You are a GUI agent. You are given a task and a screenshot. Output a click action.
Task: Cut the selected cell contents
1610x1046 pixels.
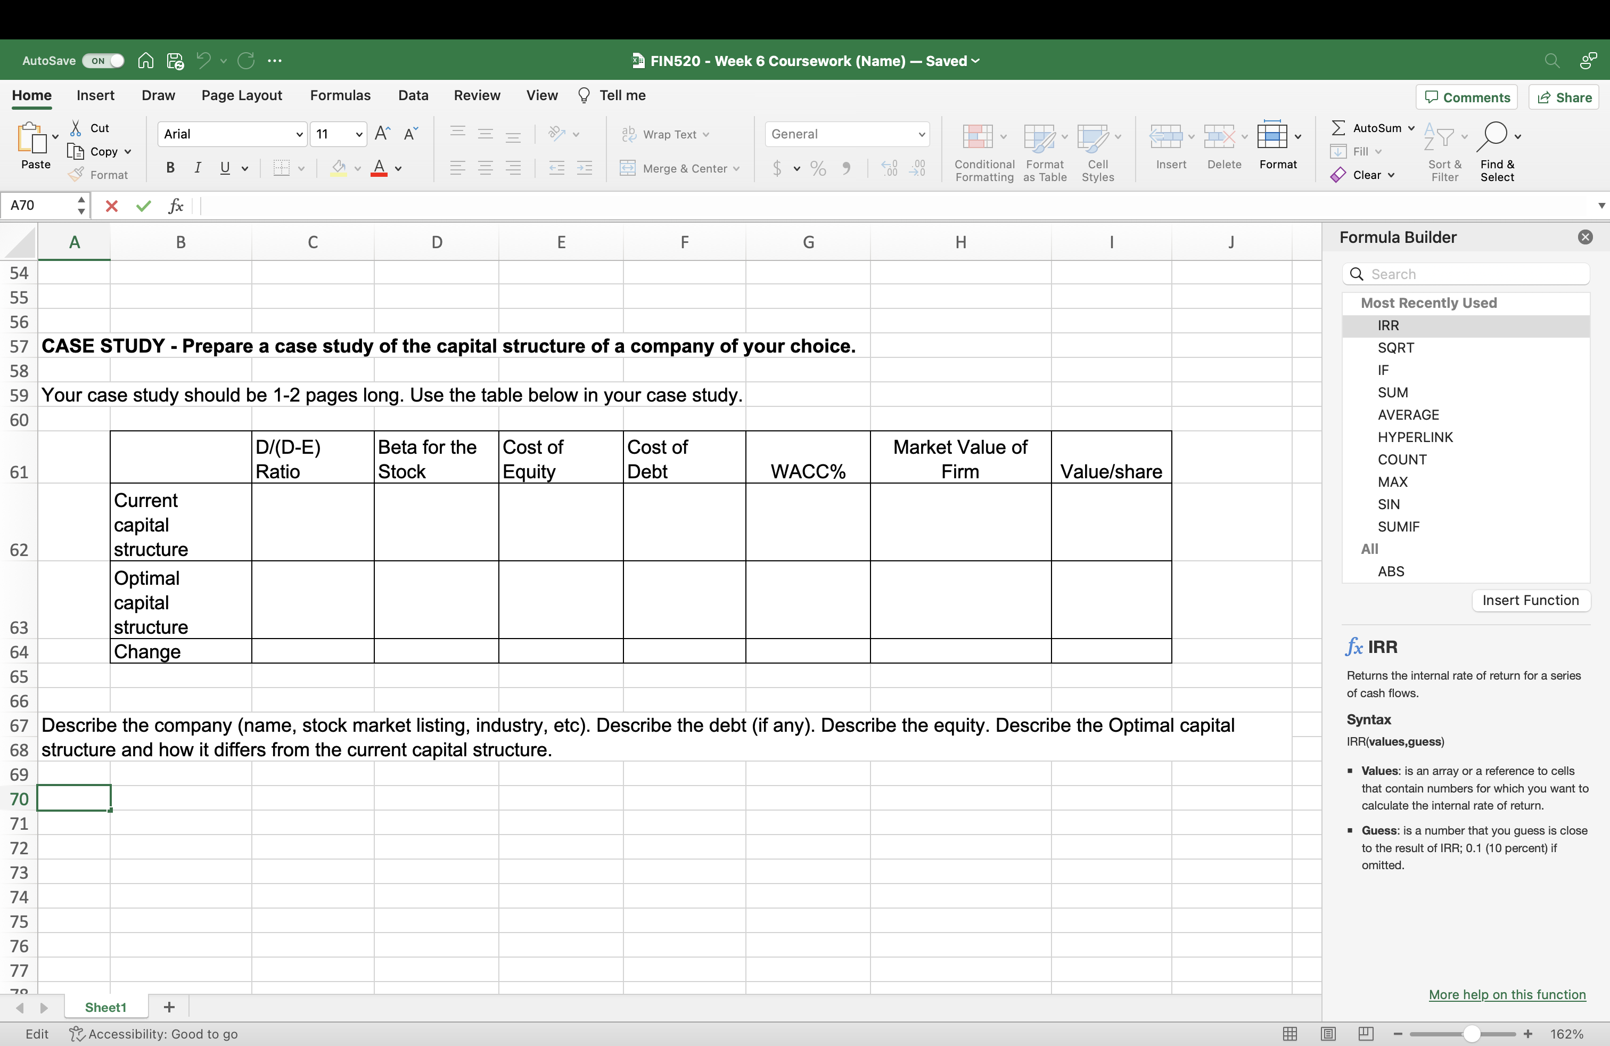point(90,128)
